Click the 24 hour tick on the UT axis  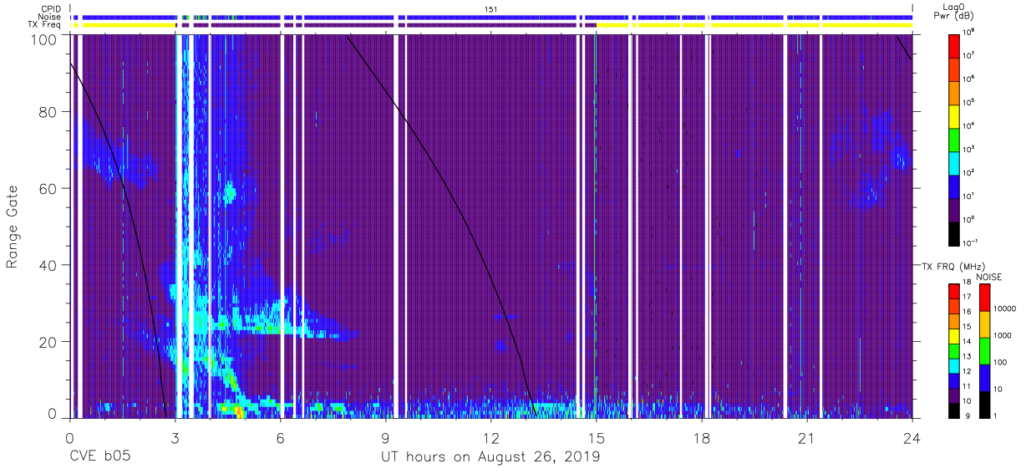(912, 438)
